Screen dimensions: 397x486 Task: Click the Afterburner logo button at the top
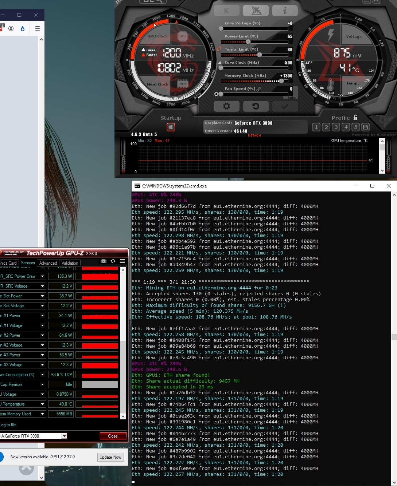pos(256,11)
